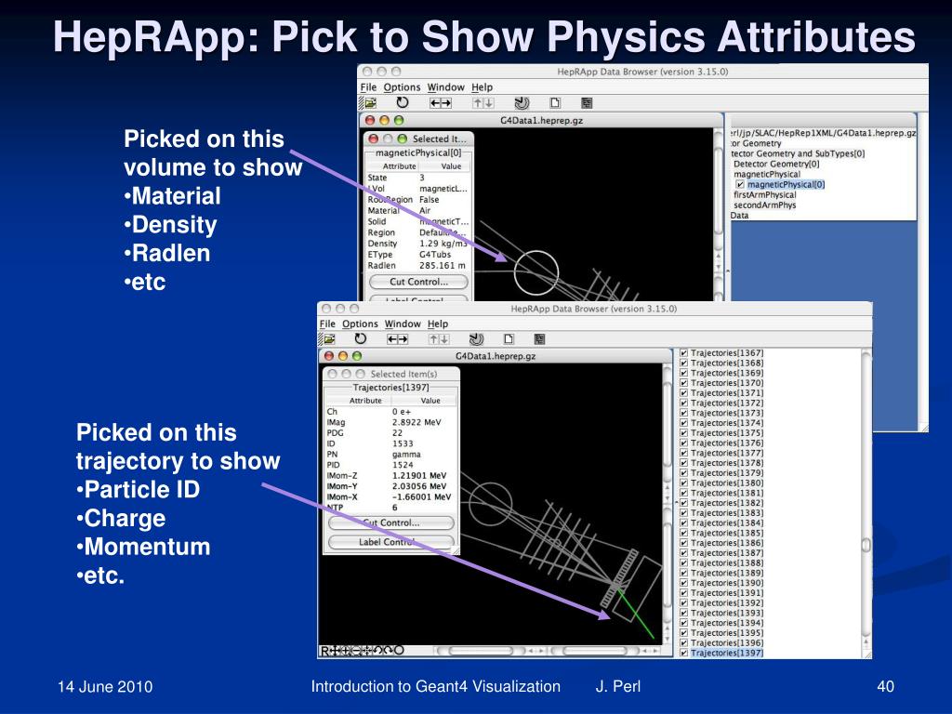Click swirl icon in front window toolbar
The height and width of the screenshot is (714, 952).
coord(477,338)
